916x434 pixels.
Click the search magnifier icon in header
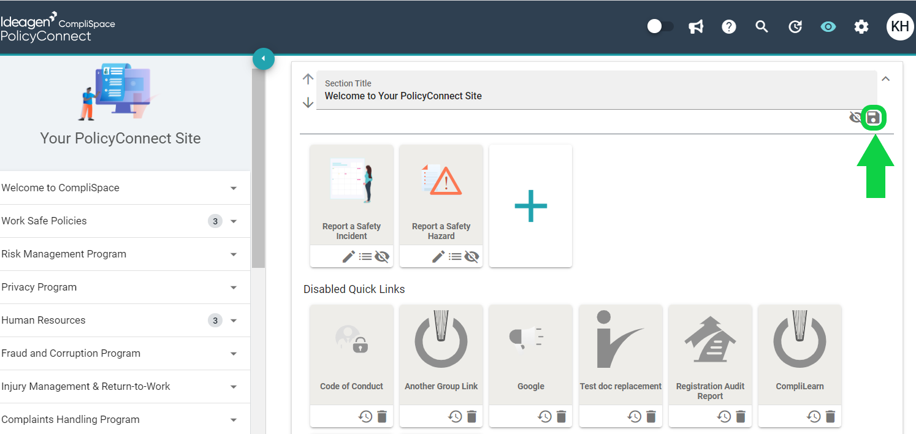(x=761, y=27)
